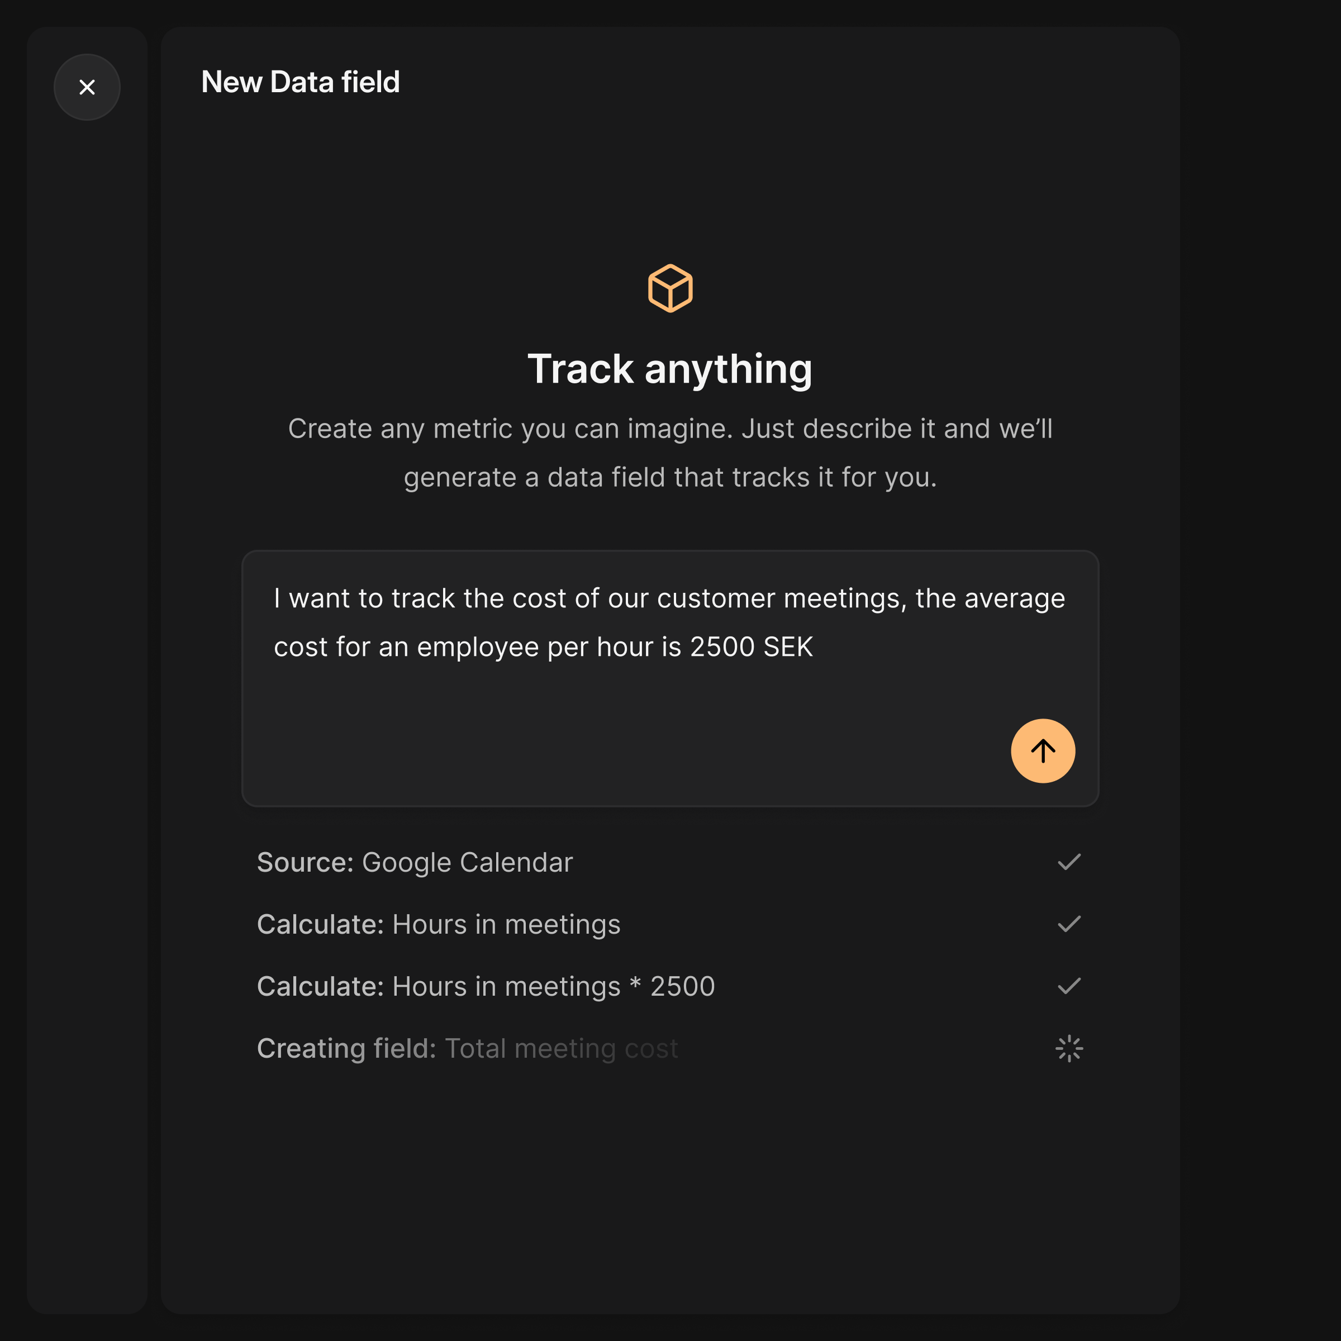This screenshot has width=1341, height=1341.
Task: Click checkmark beside Source Google Calendar
Action: click(1069, 862)
